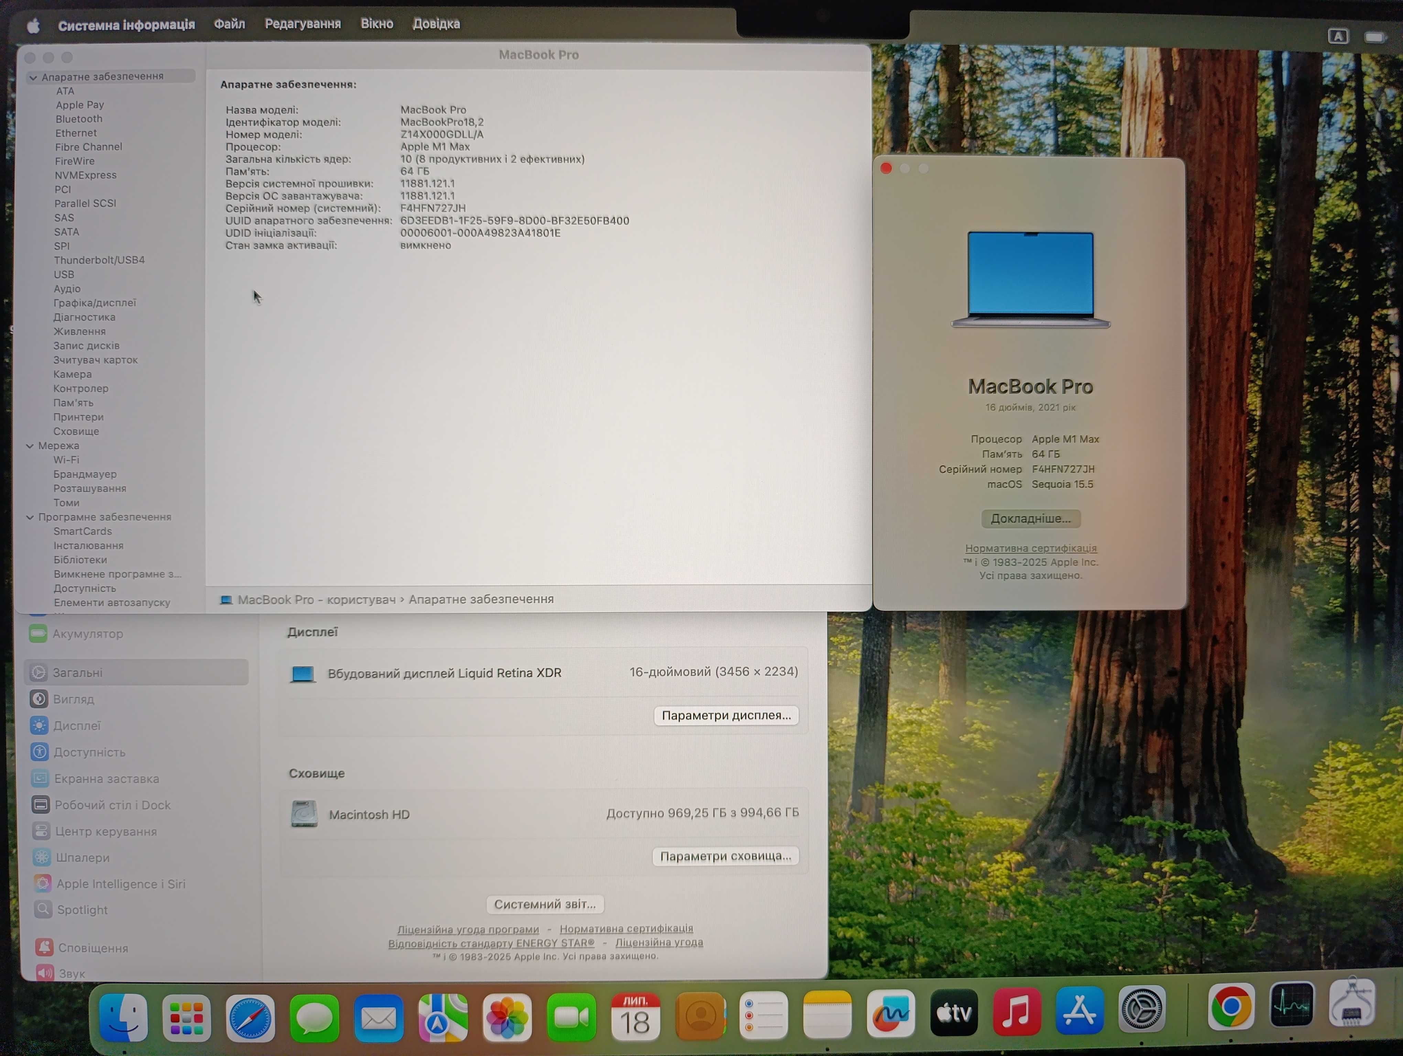Click Докладніше button in About window
The width and height of the screenshot is (1403, 1056).
pos(1031,518)
